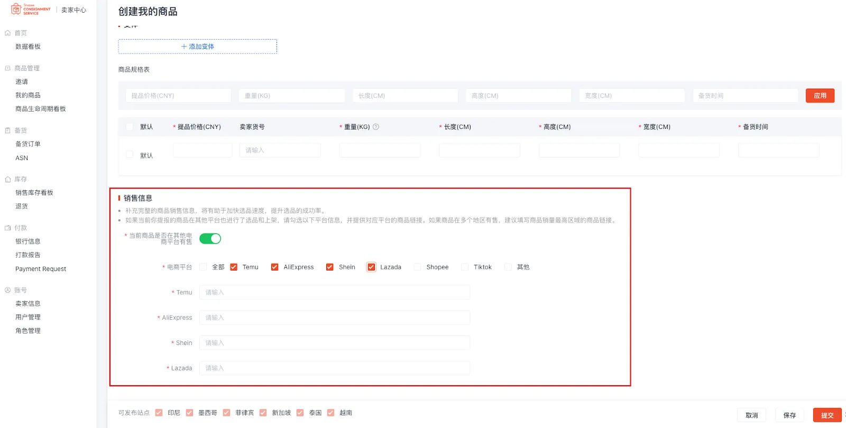Click the help icon next to 重量(KG)
846x428 pixels.
tap(376, 127)
